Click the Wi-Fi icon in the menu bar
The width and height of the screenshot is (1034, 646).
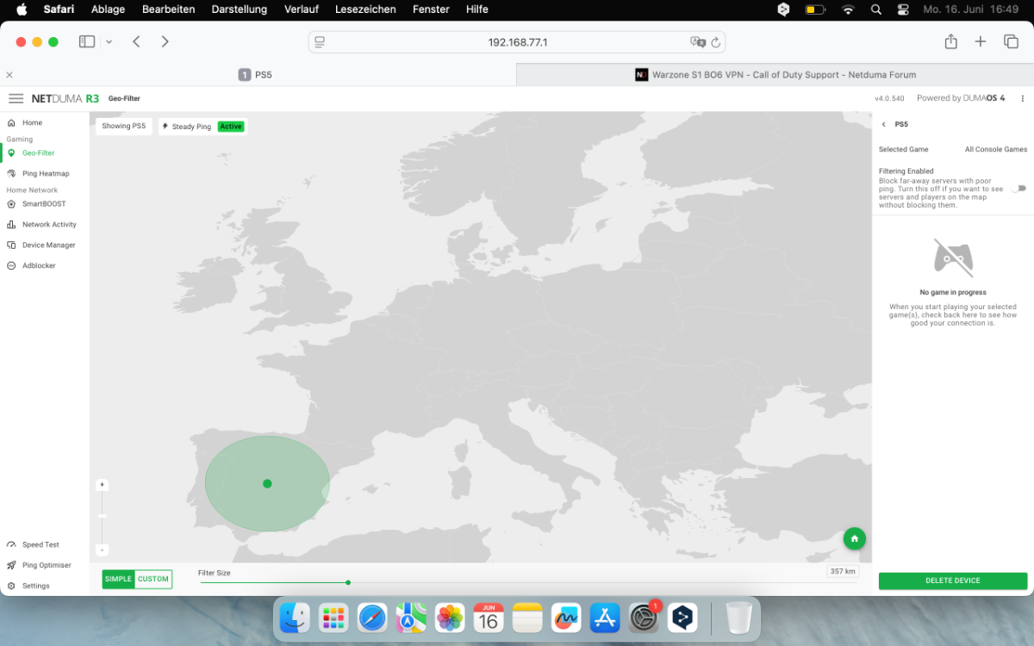(848, 9)
